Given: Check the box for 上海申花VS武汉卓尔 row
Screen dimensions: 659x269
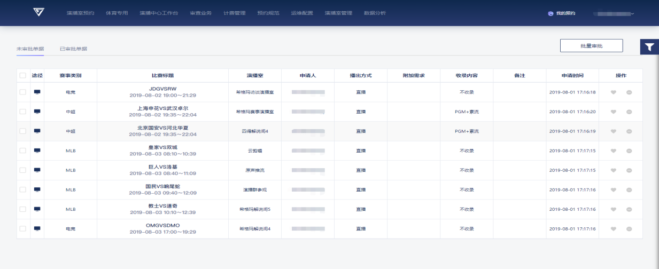Looking at the screenshot, I should [x=22, y=112].
